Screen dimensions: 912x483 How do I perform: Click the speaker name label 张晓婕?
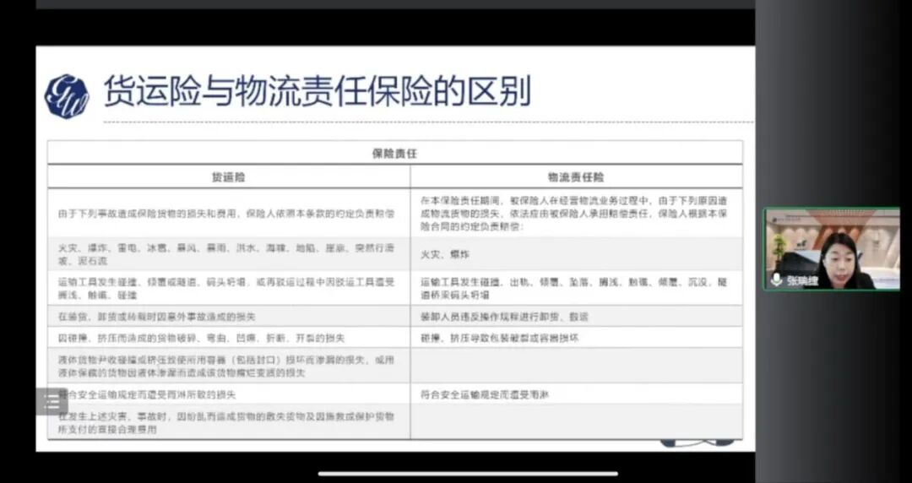(x=803, y=281)
